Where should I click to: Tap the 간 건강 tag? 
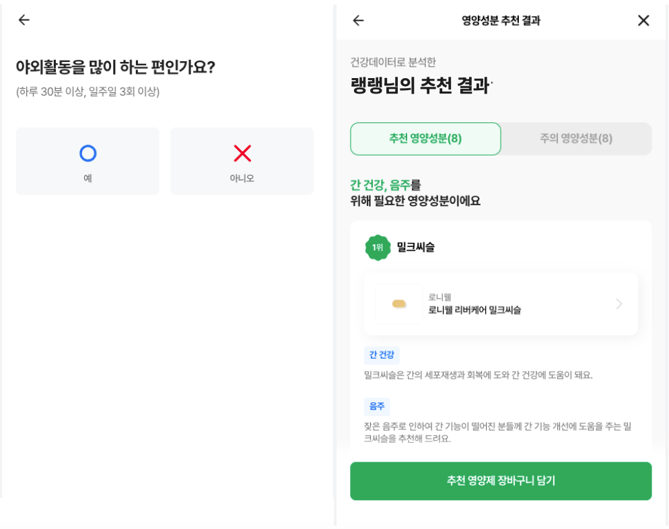click(382, 355)
